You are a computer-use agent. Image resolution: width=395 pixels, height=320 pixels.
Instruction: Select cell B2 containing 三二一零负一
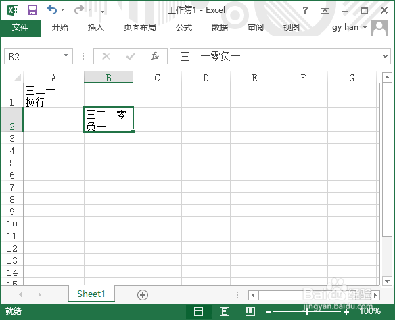(x=109, y=120)
